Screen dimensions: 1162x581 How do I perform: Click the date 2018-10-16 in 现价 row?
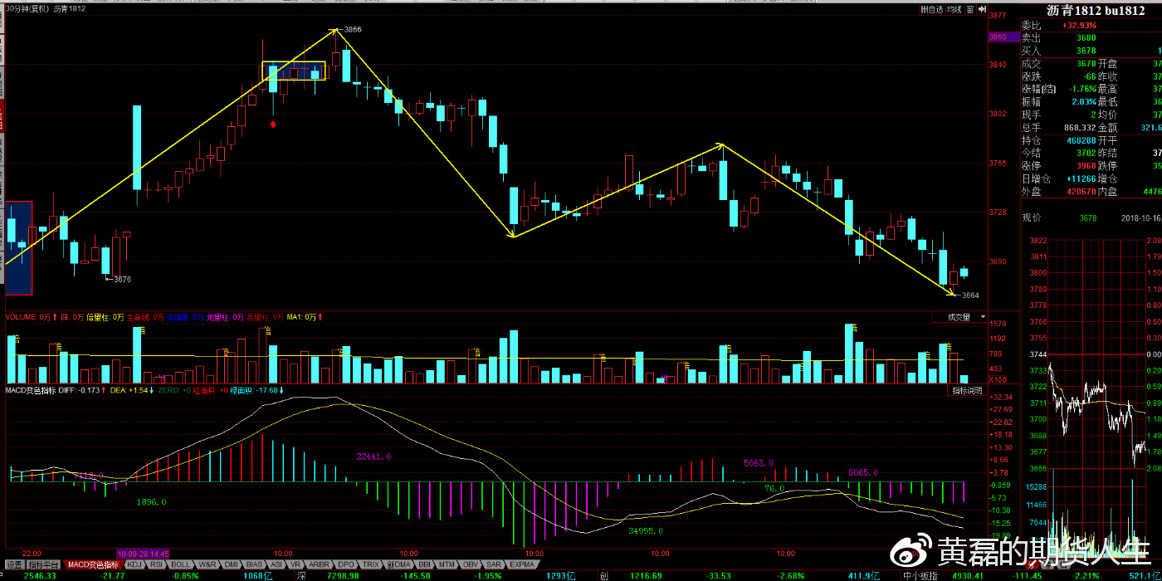pyautogui.click(x=1142, y=218)
